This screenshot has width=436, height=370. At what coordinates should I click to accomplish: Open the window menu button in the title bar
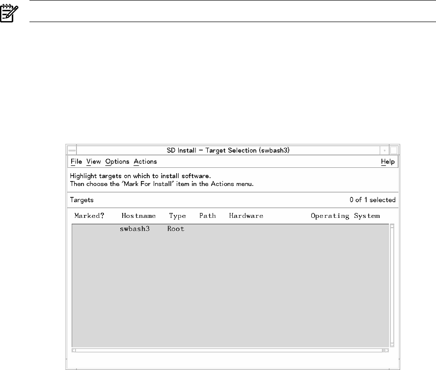pyautogui.click(x=72, y=150)
